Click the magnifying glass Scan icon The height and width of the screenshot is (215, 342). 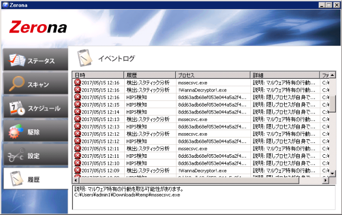[17, 83]
